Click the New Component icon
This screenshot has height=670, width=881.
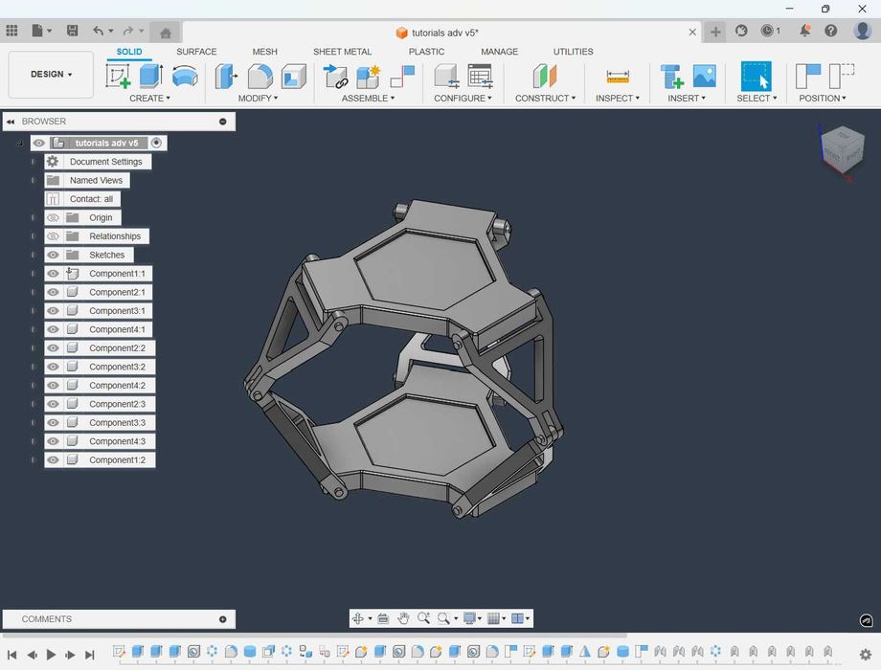point(369,76)
